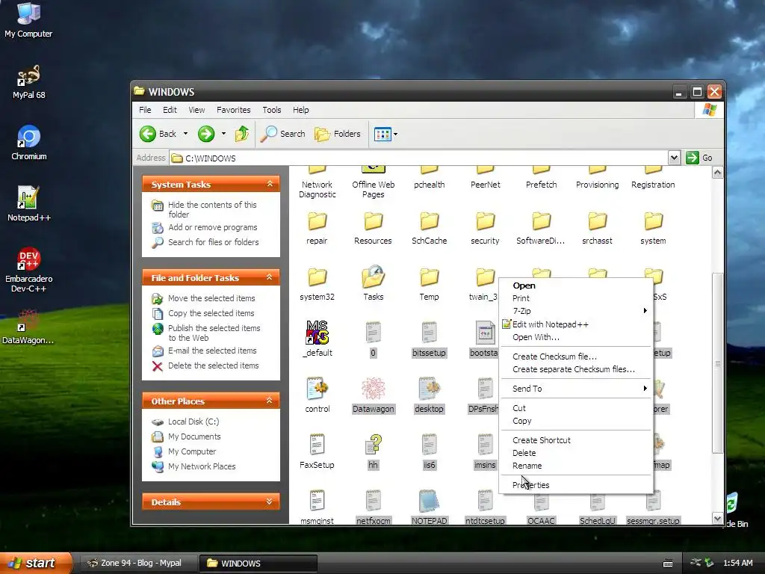Image resolution: width=765 pixels, height=574 pixels.
Task: Select the FaxSetup file icon
Action: (317, 452)
